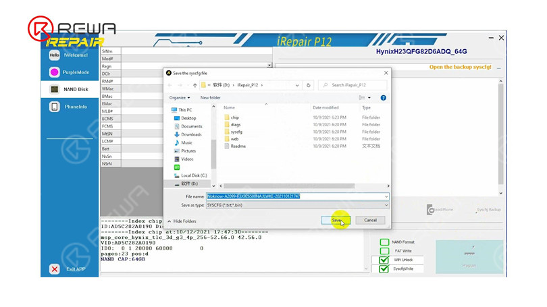
Task: Uncheck the SyscfgWrite checkbox
Action: click(x=384, y=269)
